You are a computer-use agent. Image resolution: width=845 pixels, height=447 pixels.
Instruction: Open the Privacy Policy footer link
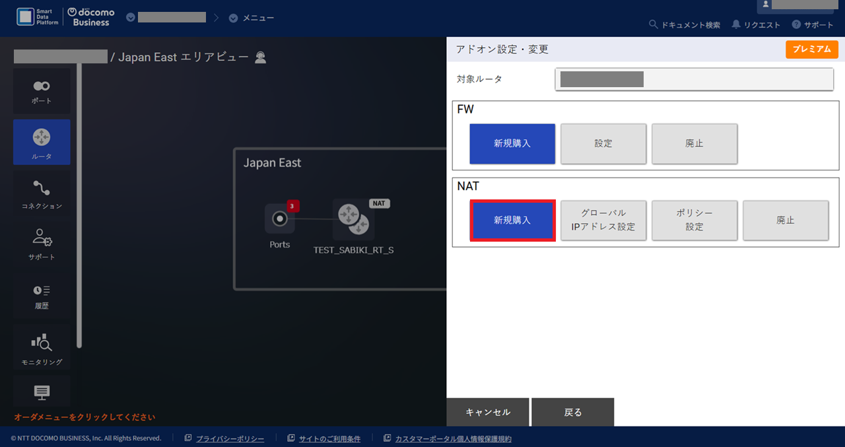230,438
